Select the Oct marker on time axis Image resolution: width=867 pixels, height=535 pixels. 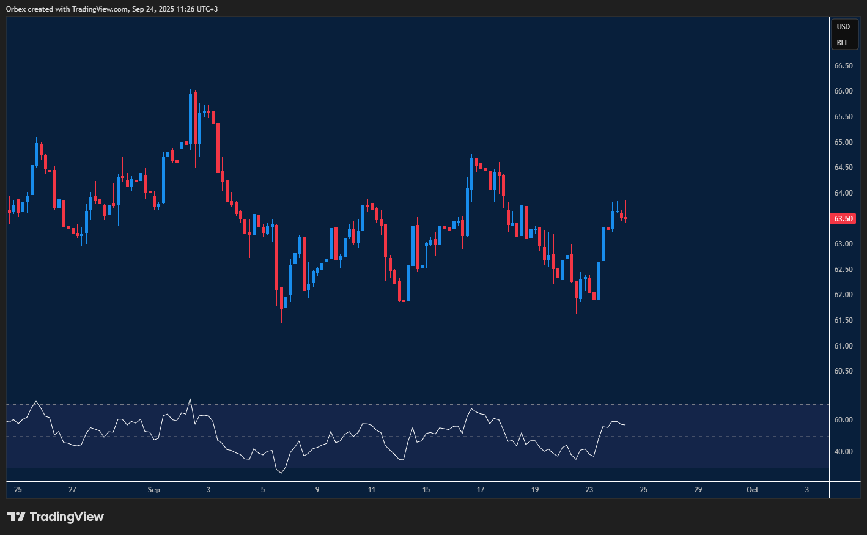pos(753,490)
